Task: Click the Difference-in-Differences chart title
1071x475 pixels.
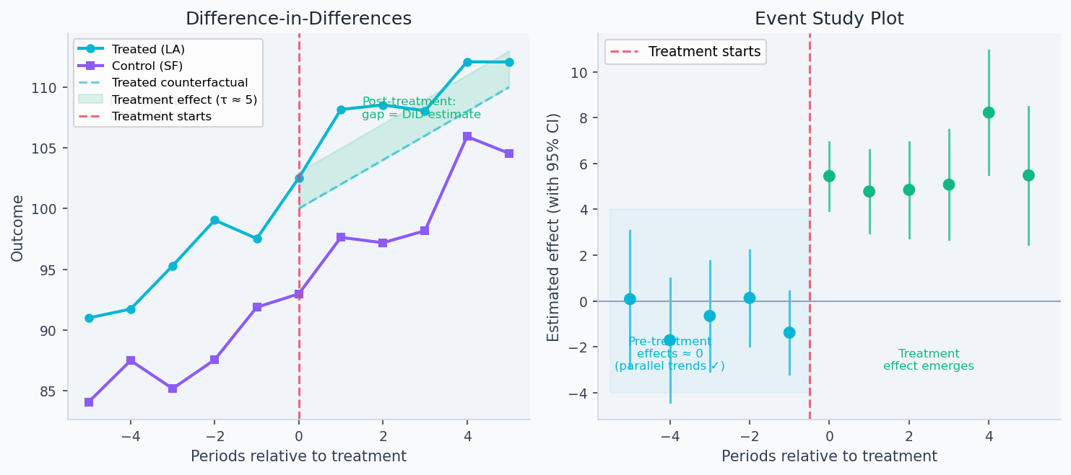Action: pos(298,19)
